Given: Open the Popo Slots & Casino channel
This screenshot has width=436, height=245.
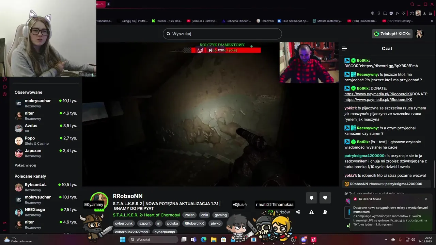Looking at the screenshot, I should coord(46,141).
